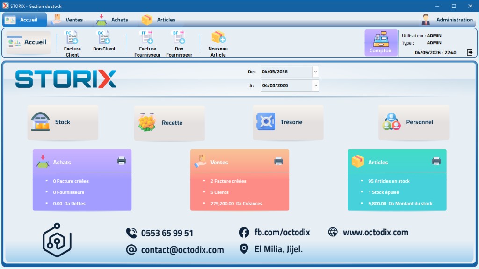Click the STORIX app icon in title bar
479x269 pixels.
click(5, 6)
